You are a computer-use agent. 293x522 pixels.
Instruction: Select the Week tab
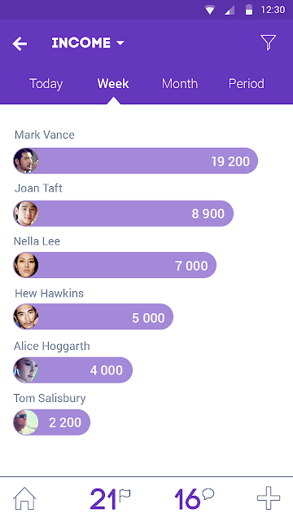pyautogui.click(x=113, y=83)
